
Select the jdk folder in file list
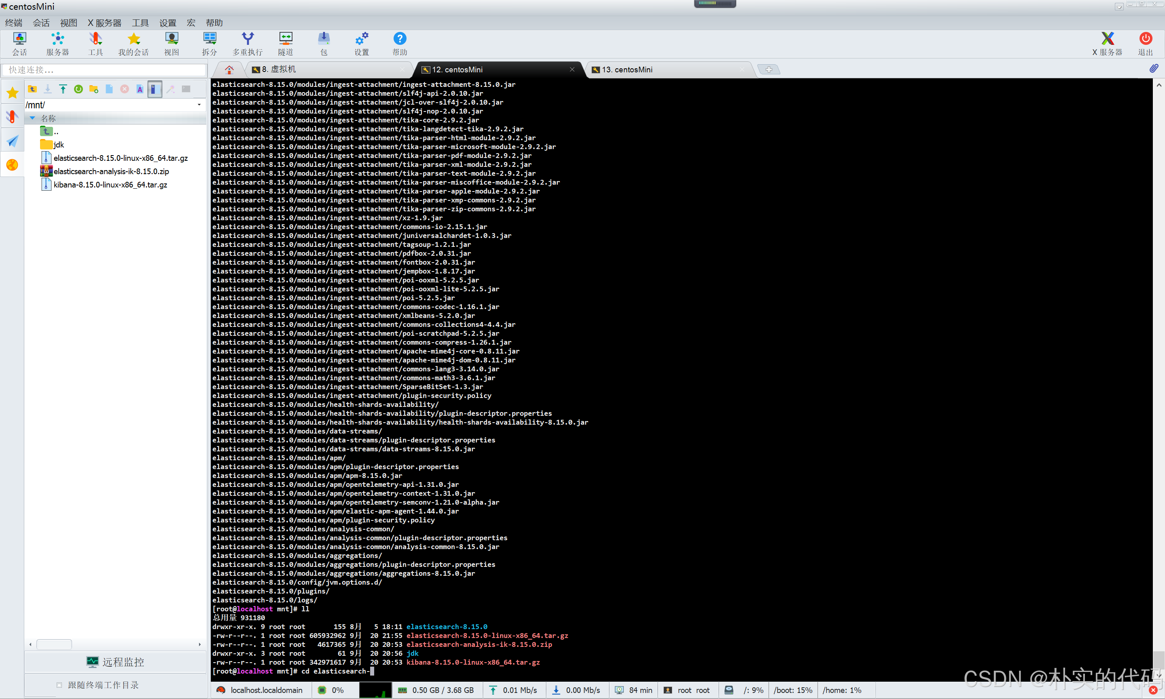59,145
